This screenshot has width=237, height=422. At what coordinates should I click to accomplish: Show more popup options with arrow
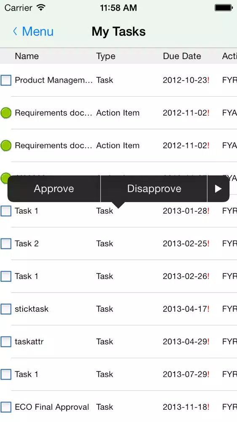pyautogui.click(x=218, y=189)
